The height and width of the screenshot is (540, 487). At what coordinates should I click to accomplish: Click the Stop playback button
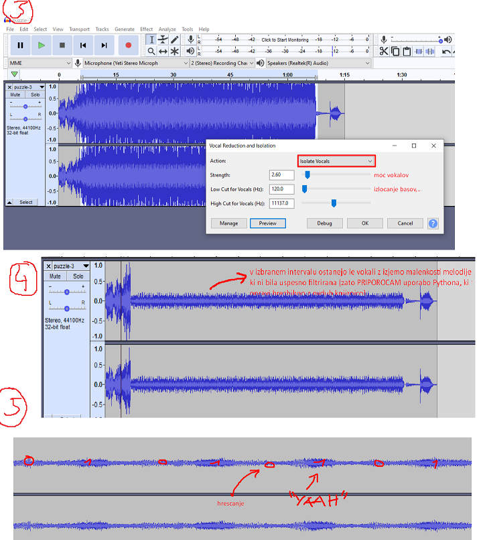click(x=62, y=45)
